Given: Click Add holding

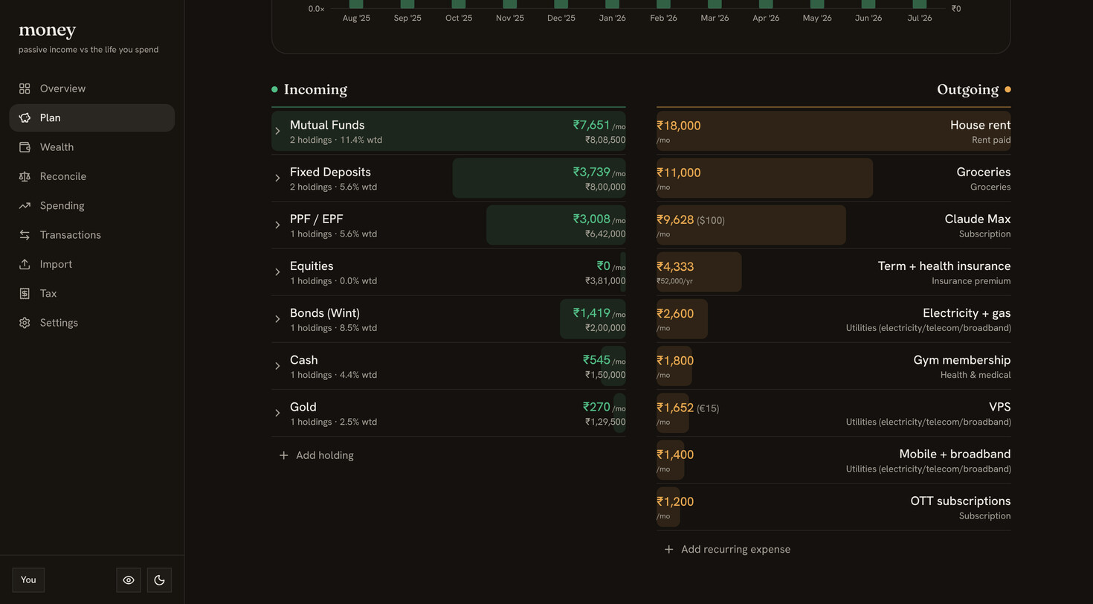Looking at the screenshot, I should pos(316,455).
